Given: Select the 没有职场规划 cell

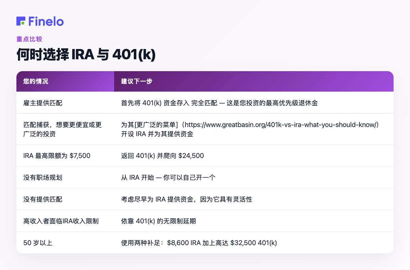Looking at the screenshot, I should 65,177.
